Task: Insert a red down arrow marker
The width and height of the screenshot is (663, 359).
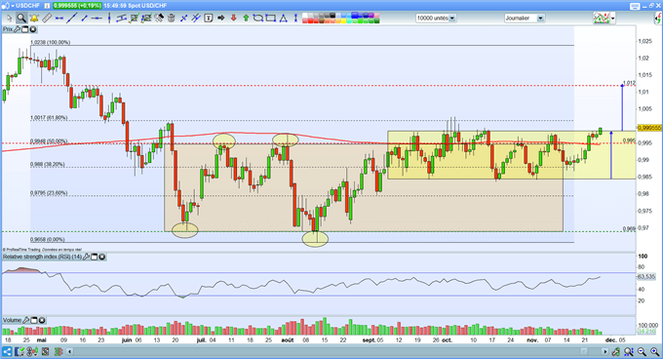Action: (233, 18)
